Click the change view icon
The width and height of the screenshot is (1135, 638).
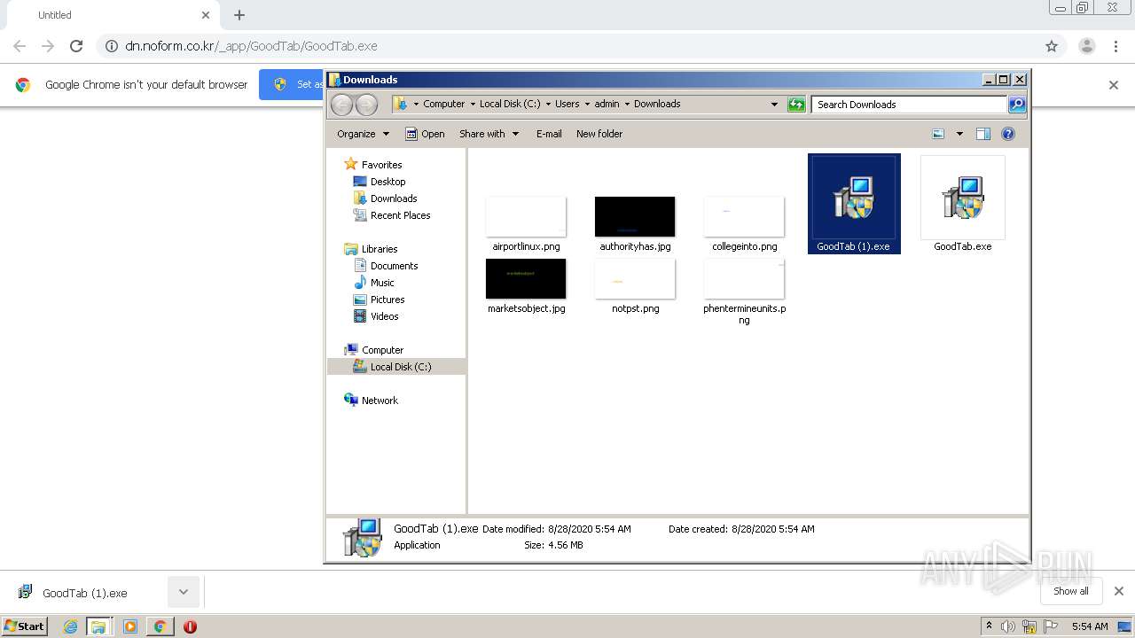(938, 134)
